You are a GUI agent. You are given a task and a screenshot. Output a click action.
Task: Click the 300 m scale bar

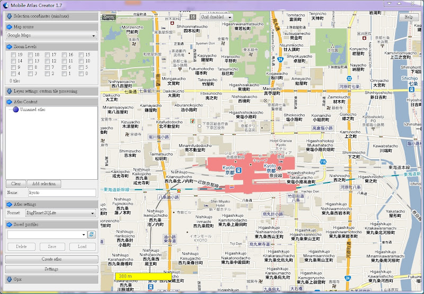point(143,277)
